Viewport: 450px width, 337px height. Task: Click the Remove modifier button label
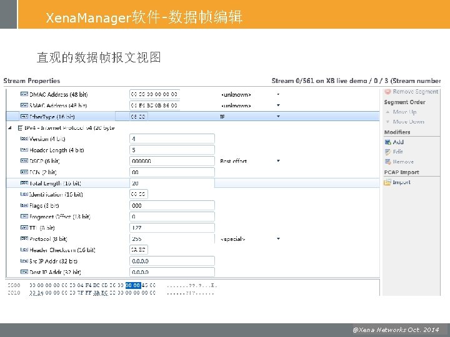coord(403,162)
